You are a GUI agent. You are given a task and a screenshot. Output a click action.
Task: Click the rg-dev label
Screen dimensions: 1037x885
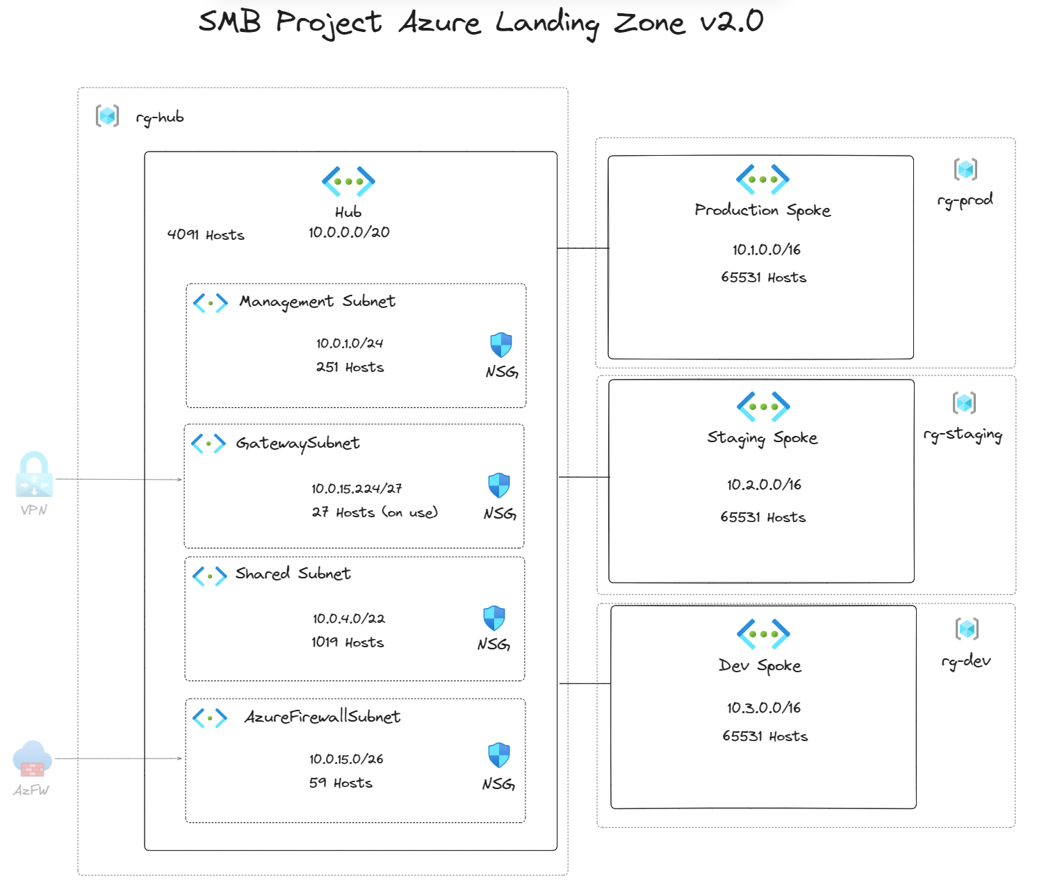click(966, 661)
